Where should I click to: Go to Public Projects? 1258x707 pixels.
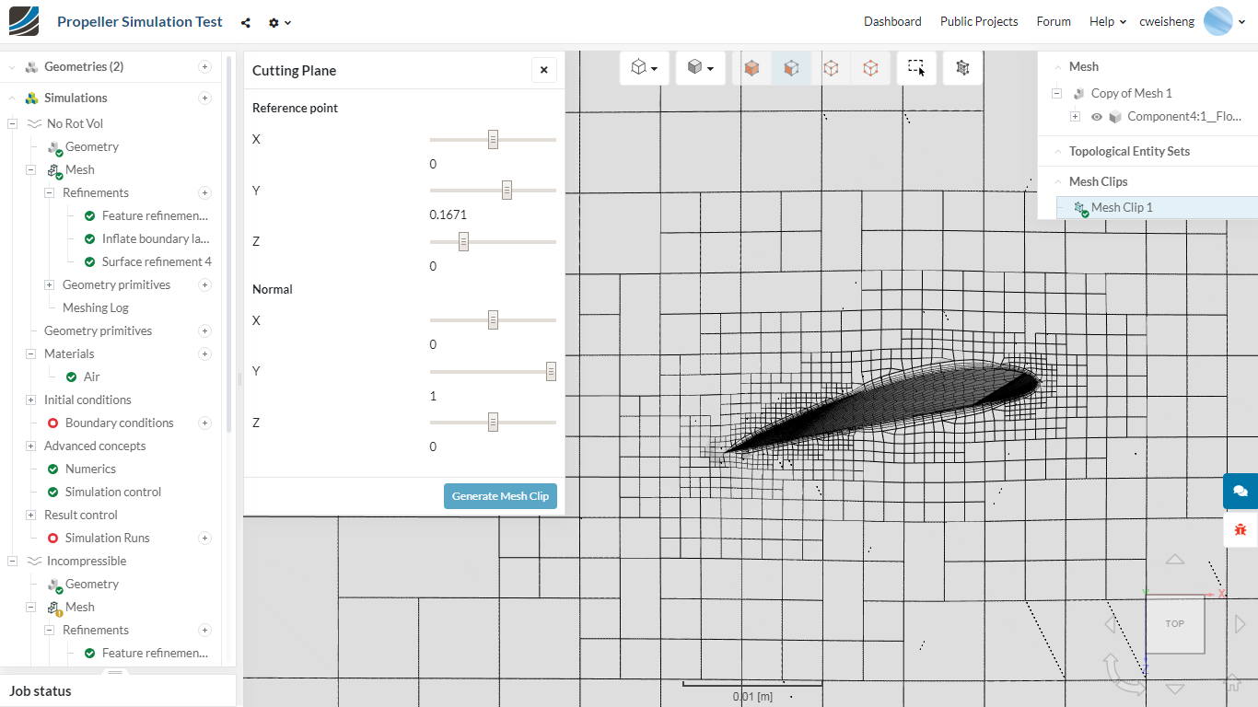pos(979,21)
